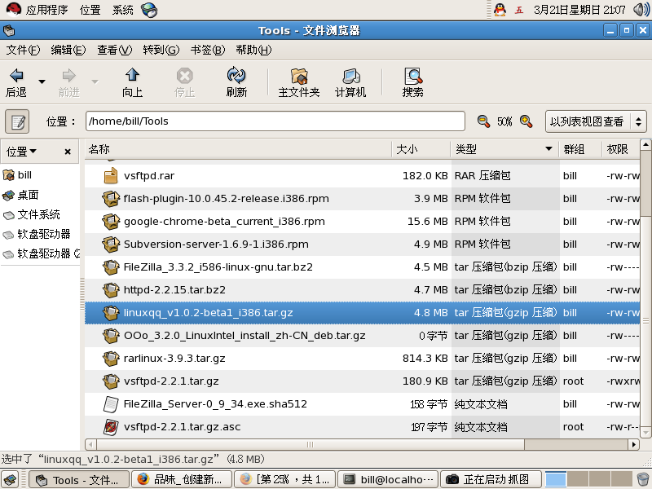Click the location path field /home/bill/Tools
The height and width of the screenshot is (489, 652).
[x=275, y=121]
